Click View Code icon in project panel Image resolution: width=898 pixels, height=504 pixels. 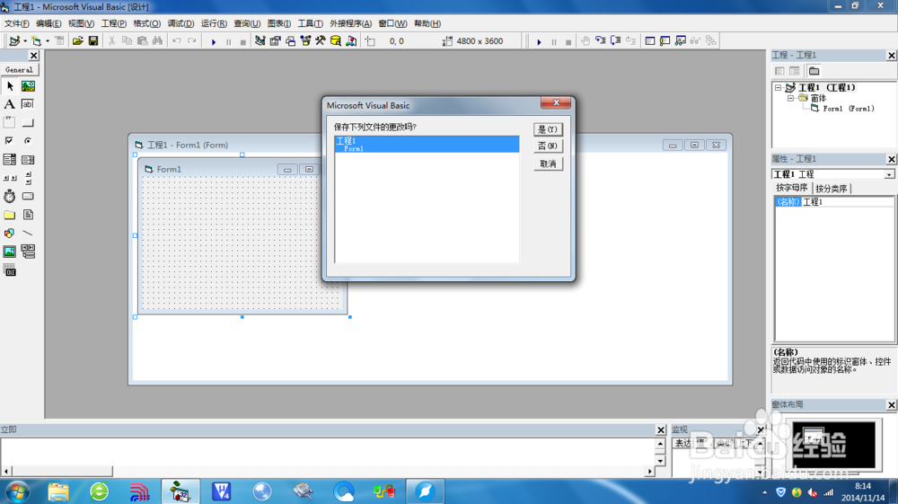click(779, 71)
